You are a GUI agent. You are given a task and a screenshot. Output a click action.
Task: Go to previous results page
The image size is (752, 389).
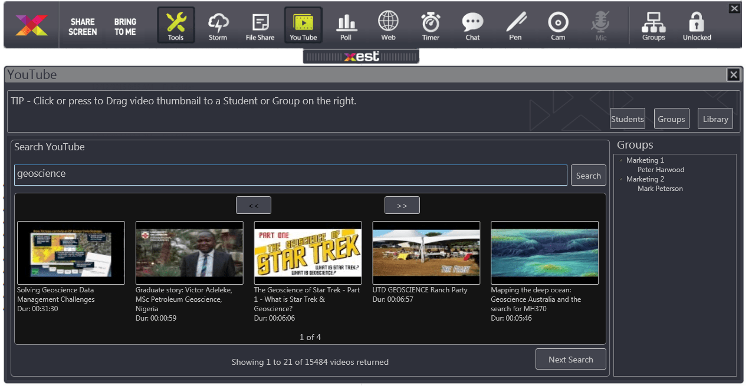point(254,205)
